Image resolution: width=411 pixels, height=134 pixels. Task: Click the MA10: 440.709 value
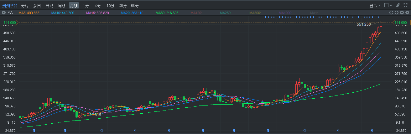(x=63, y=13)
